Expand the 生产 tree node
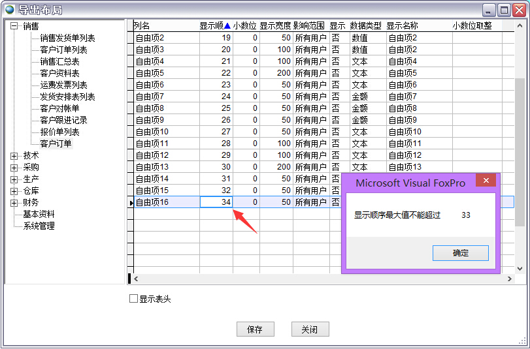 click(x=14, y=179)
